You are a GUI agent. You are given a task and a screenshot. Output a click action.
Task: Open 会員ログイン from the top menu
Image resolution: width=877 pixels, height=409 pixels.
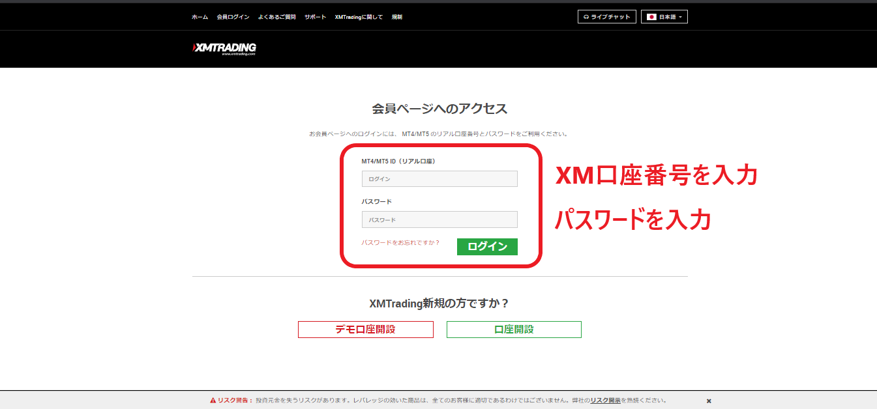coord(233,17)
